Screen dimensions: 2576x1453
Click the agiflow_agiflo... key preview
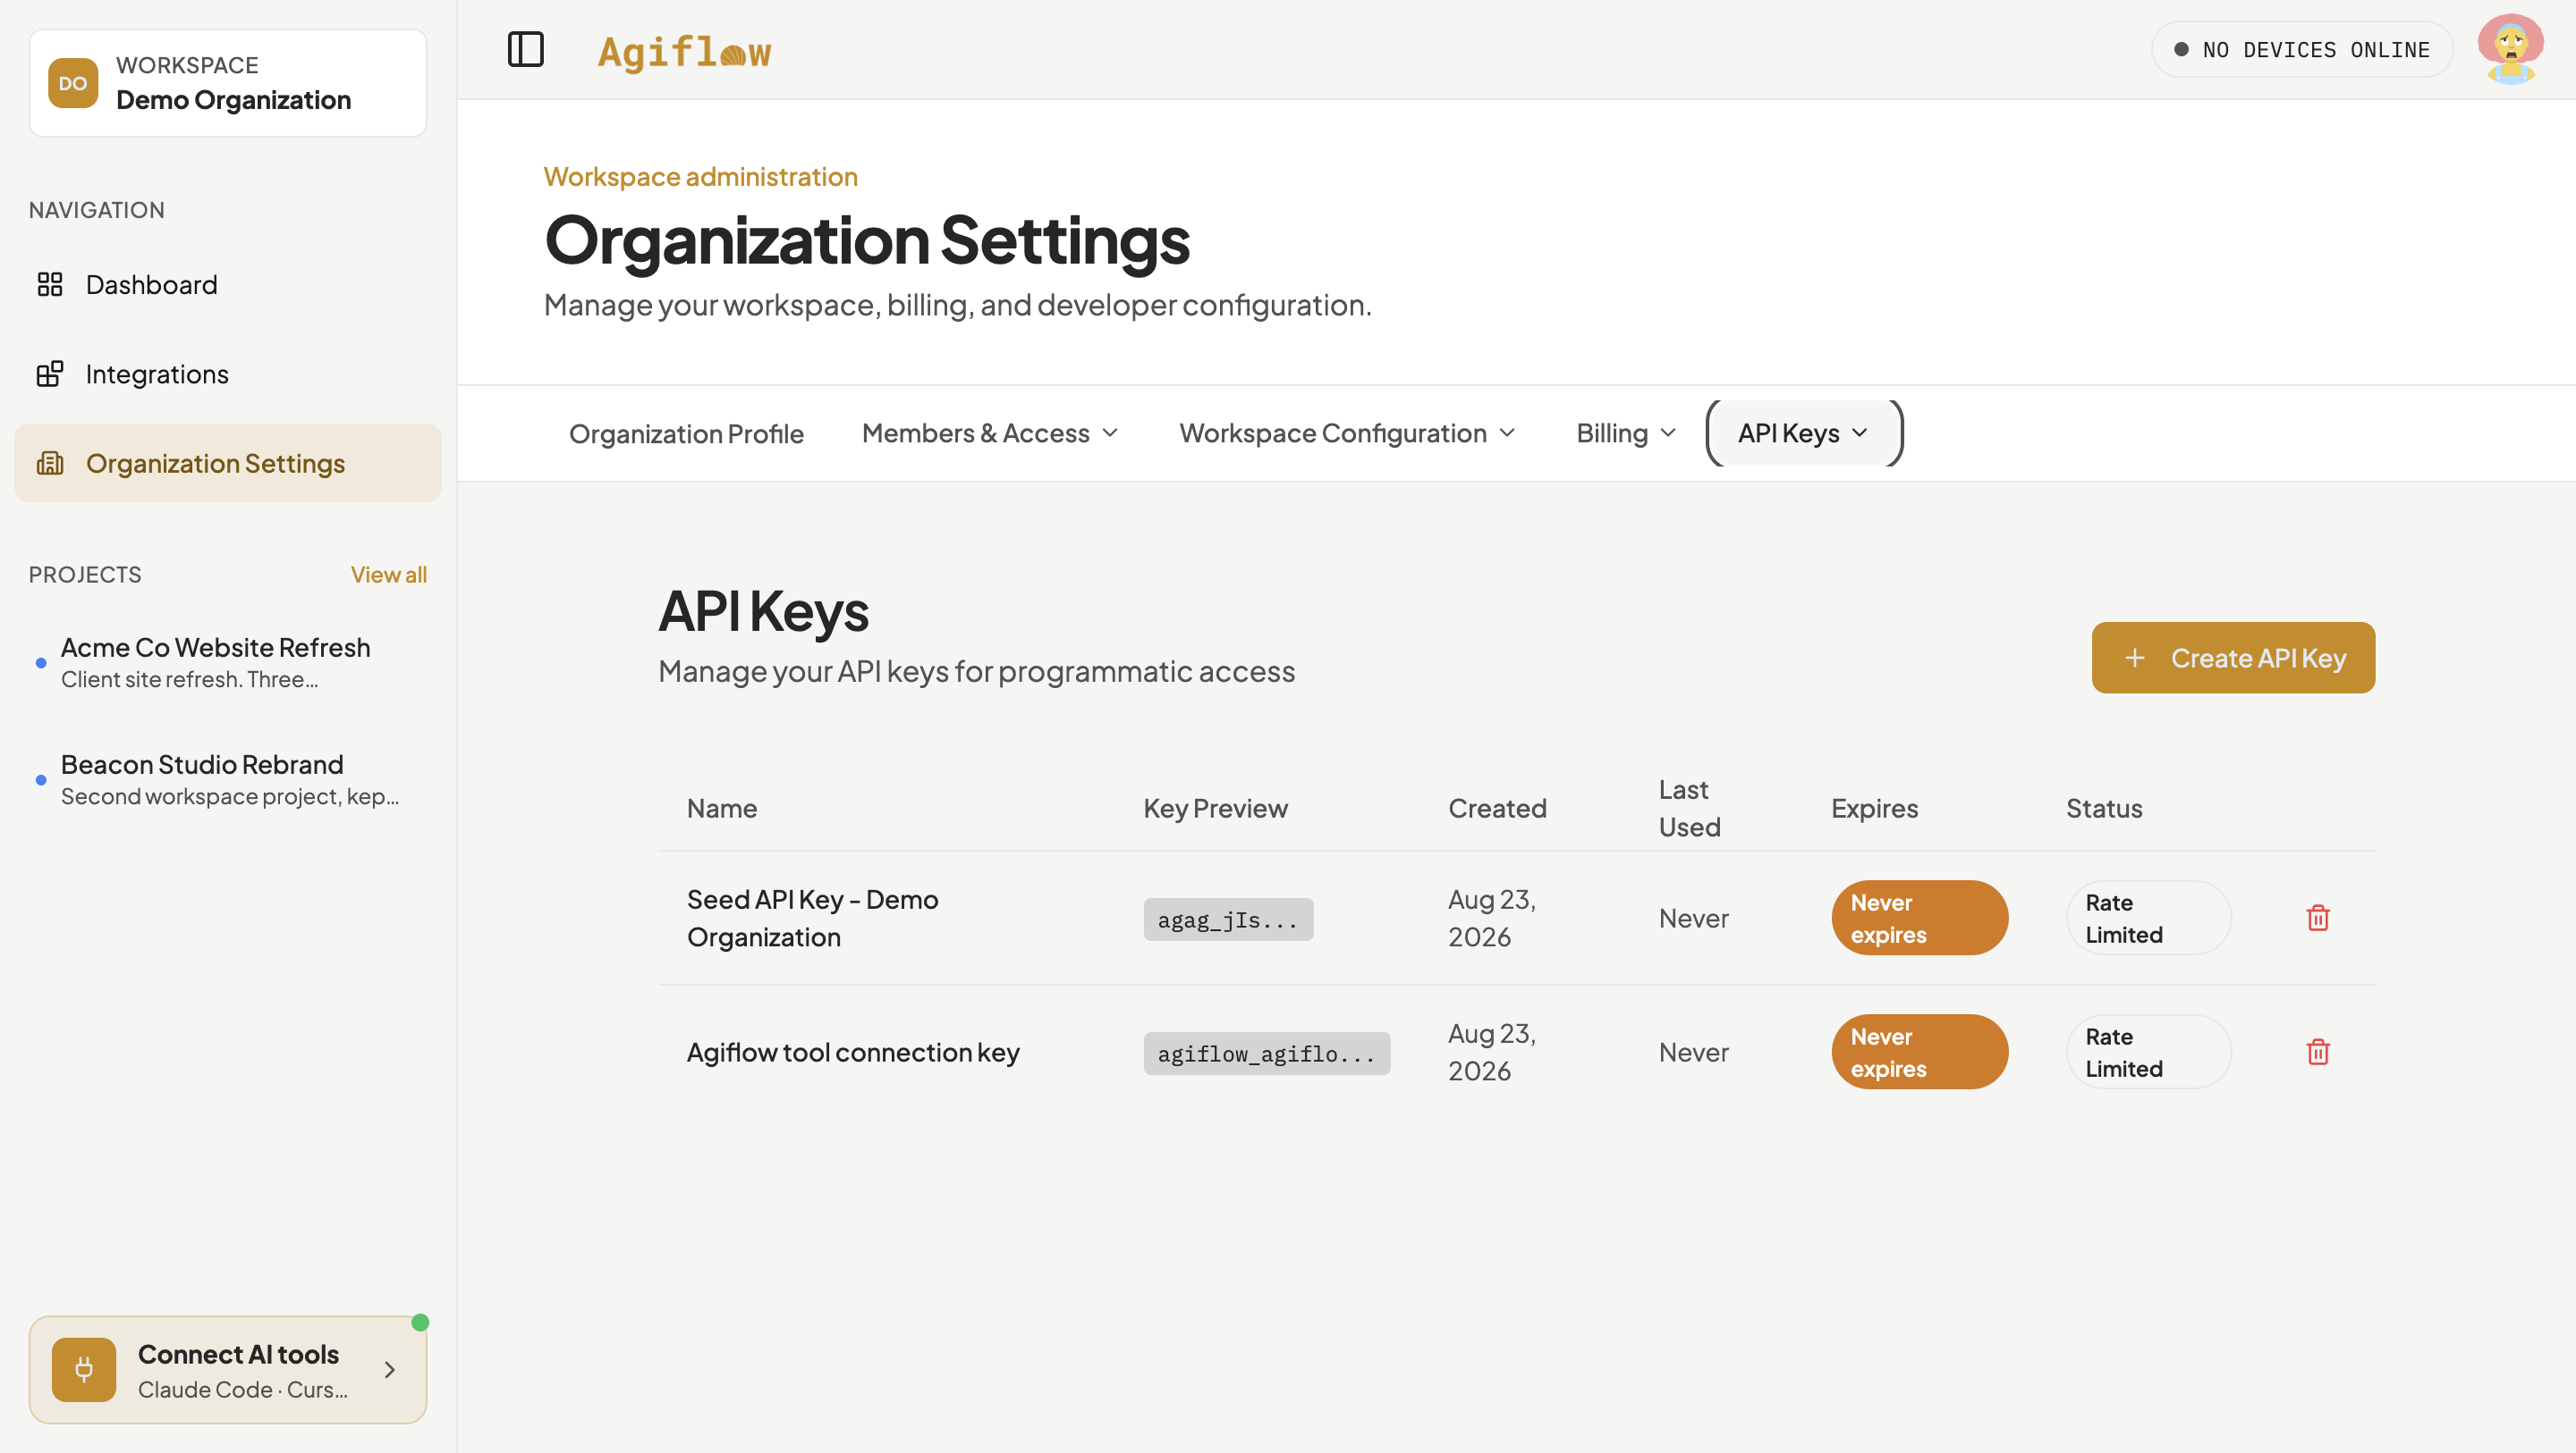tap(1266, 1054)
